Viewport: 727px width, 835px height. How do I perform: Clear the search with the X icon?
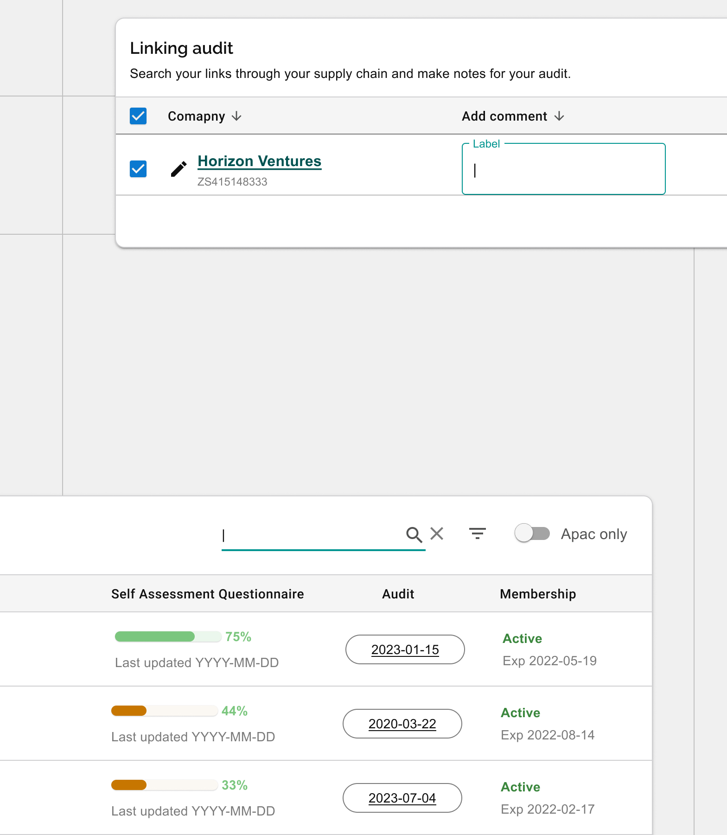point(437,534)
